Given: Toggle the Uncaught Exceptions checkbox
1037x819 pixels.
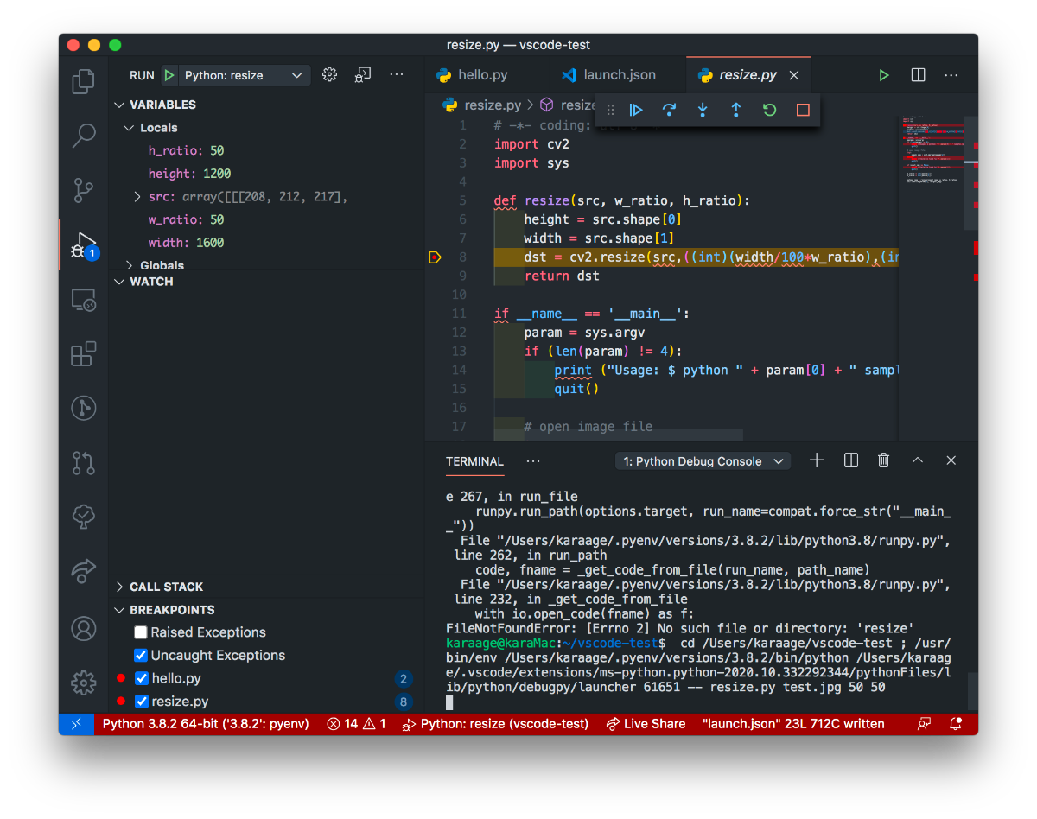Looking at the screenshot, I should pyautogui.click(x=141, y=656).
